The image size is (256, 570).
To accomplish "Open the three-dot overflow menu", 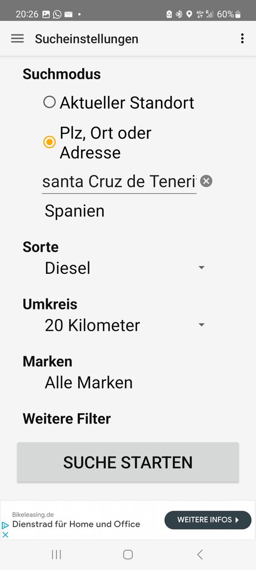I will pyautogui.click(x=242, y=38).
